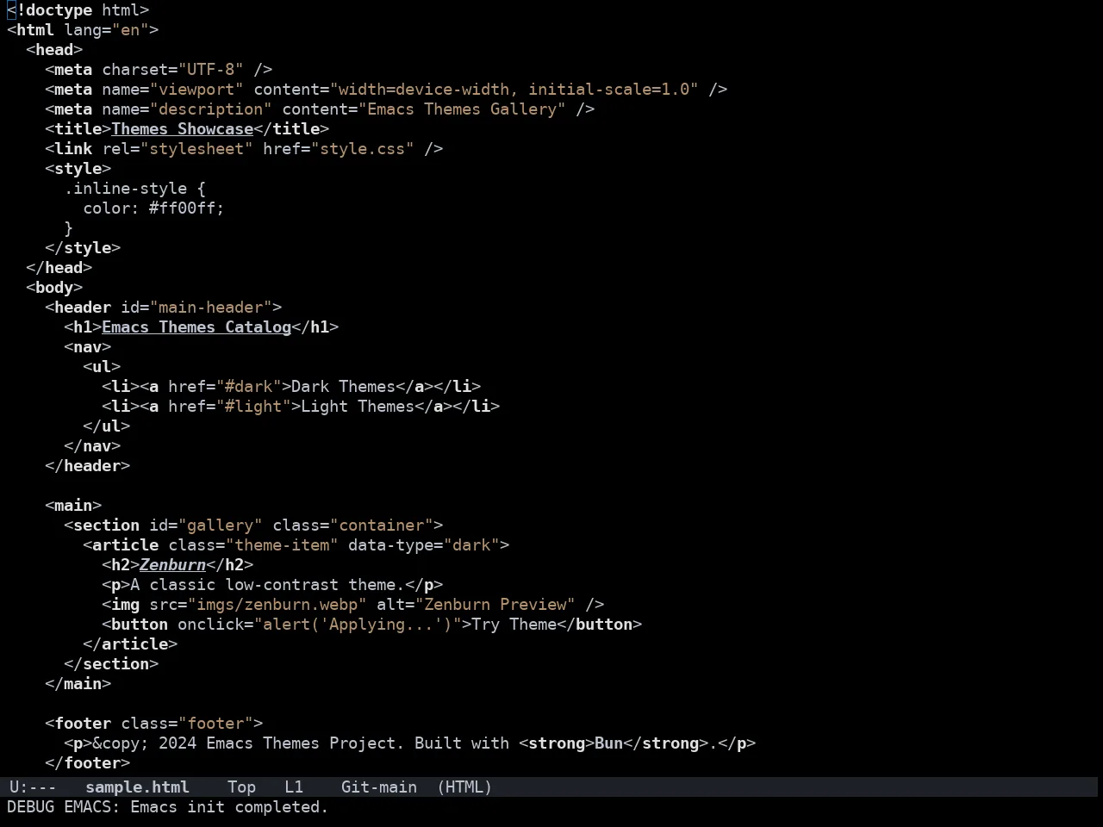This screenshot has height=827, width=1103.
Task: Click the "Zenburn Preview" alt string
Action: (495, 605)
